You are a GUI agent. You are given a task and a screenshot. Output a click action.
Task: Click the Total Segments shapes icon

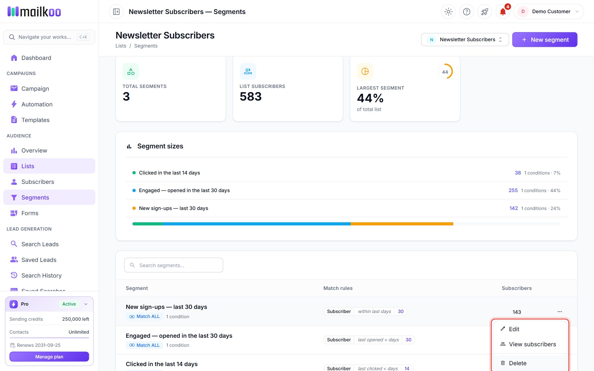pyautogui.click(x=131, y=71)
